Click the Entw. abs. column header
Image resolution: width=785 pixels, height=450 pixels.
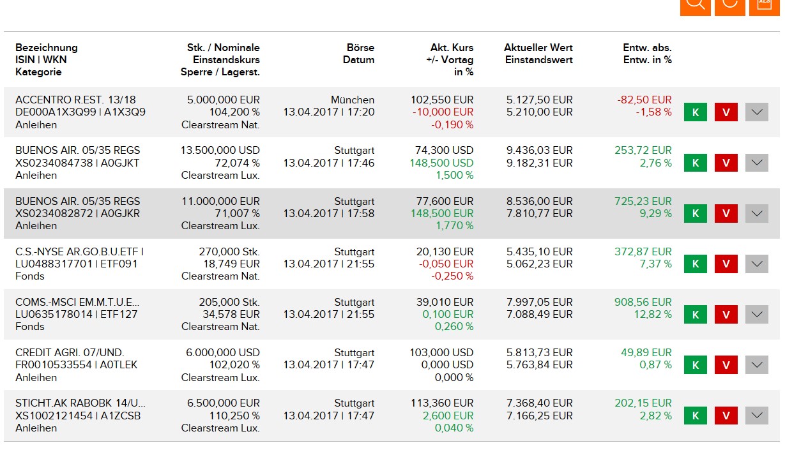647,48
